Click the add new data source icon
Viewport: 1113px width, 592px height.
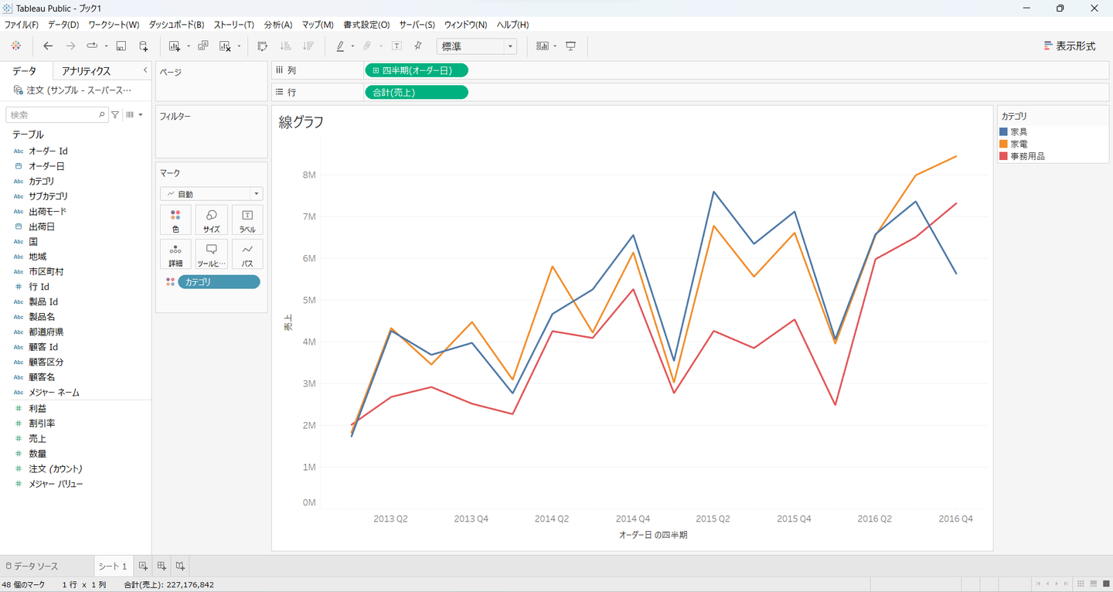143,46
